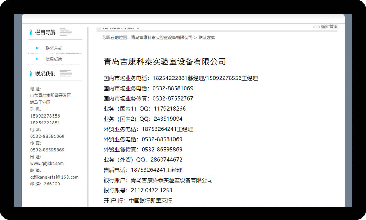Click the 银行账号 2117 0472 1253 line
The width and height of the screenshot is (366, 220).
tap(138, 191)
